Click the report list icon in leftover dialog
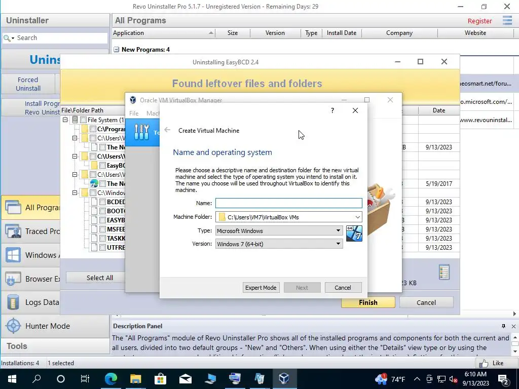 click(444, 272)
